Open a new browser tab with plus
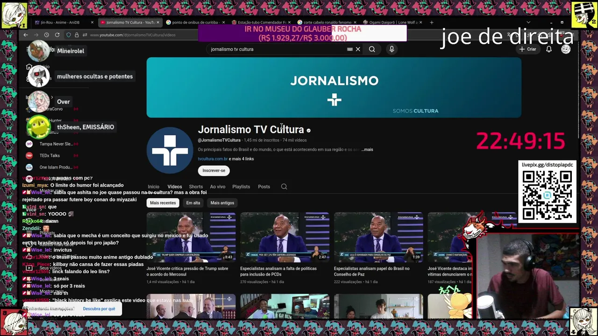 pos(431,22)
